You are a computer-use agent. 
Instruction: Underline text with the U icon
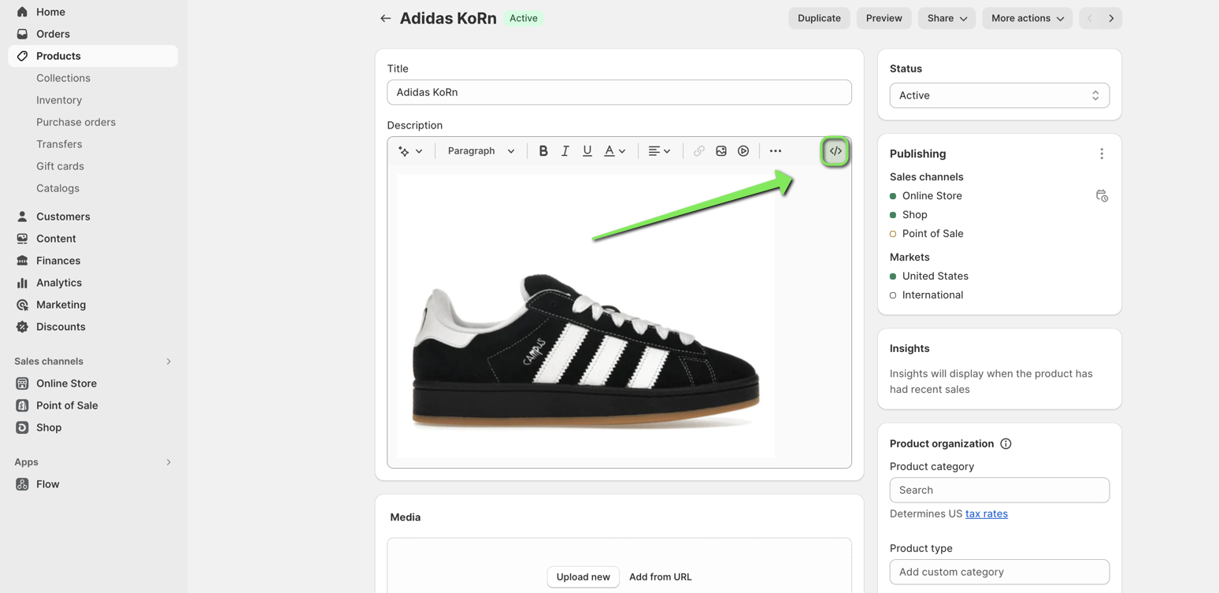(587, 151)
